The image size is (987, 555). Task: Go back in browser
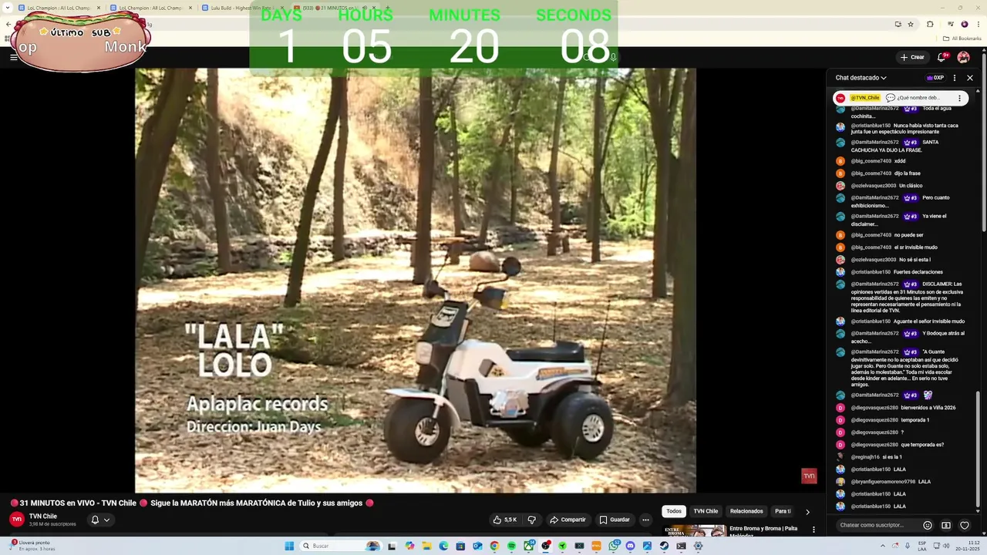tap(8, 24)
